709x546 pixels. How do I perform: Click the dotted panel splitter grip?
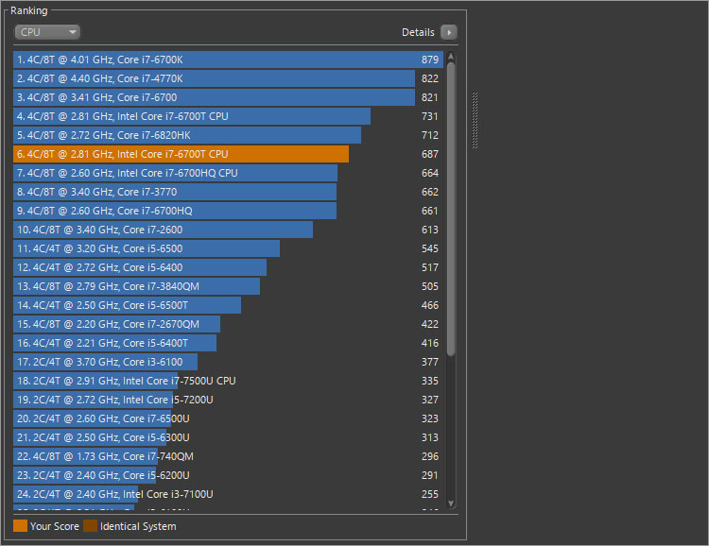coord(476,121)
